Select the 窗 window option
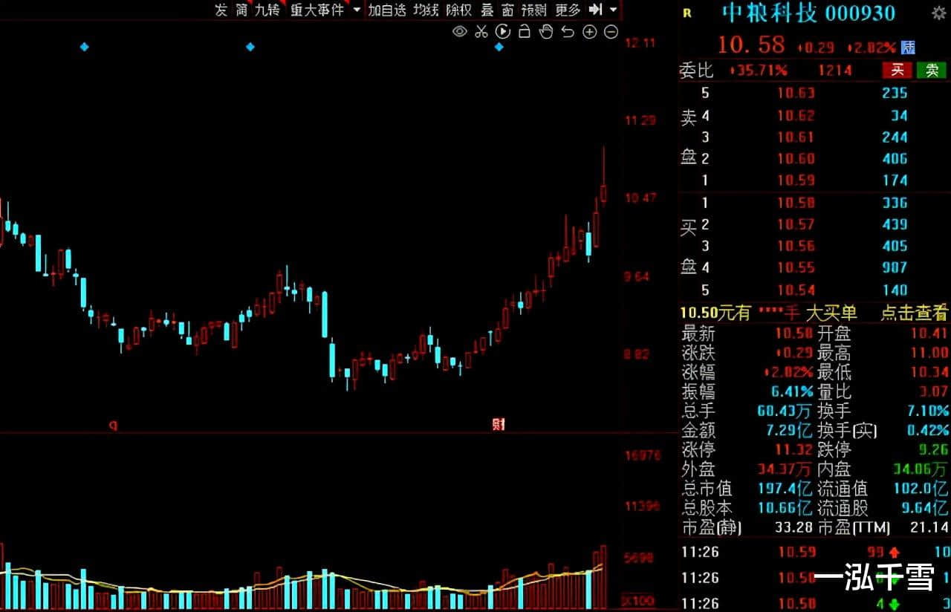Viewport: 951px width, 612px height. (507, 10)
